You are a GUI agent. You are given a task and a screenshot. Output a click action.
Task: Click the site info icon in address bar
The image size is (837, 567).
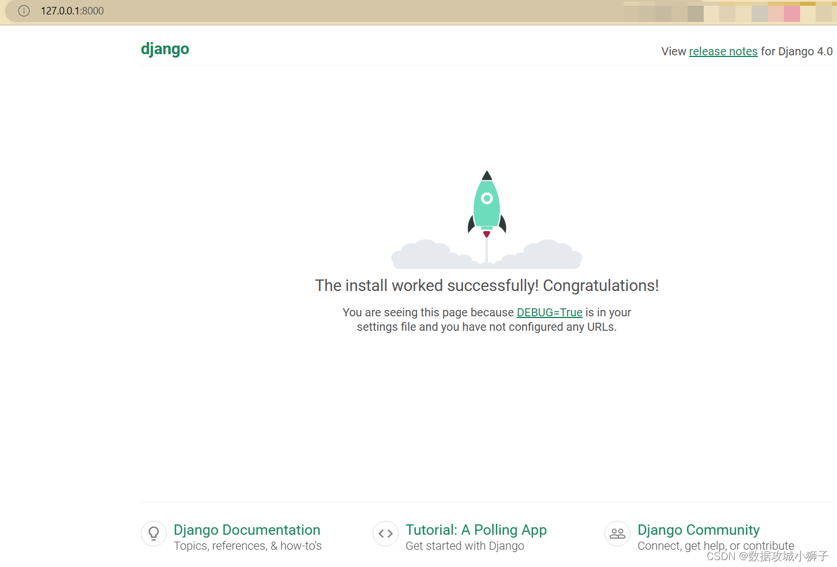tap(24, 11)
